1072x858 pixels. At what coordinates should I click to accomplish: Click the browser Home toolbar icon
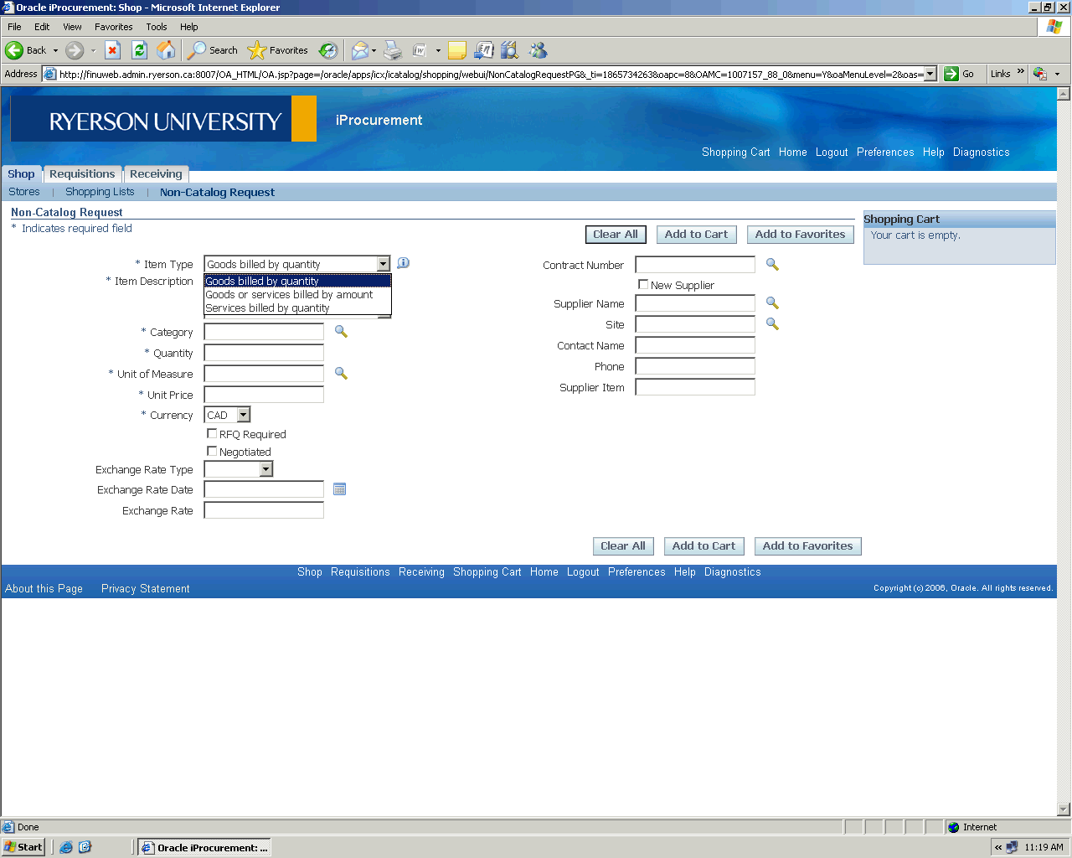(x=167, y=50)
